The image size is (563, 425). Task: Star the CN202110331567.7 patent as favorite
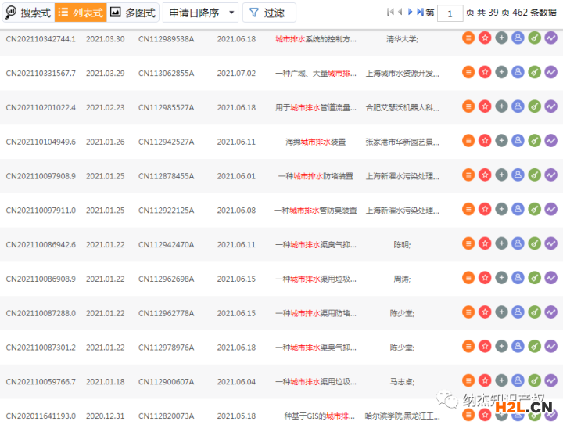[485, 73]
